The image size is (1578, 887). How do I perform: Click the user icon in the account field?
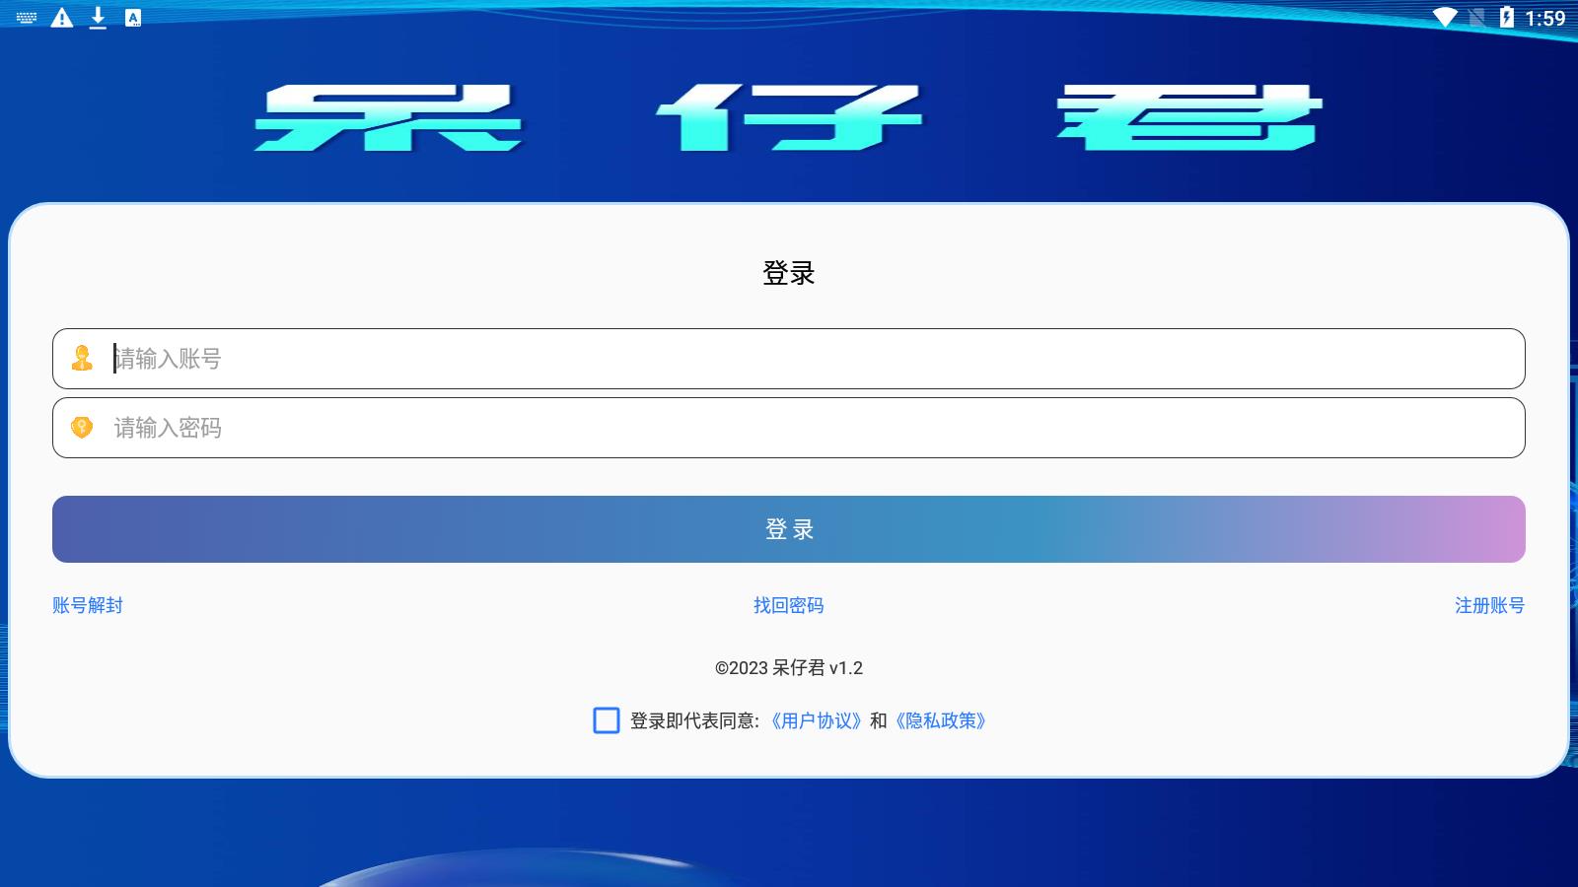(x=83, y=359)
